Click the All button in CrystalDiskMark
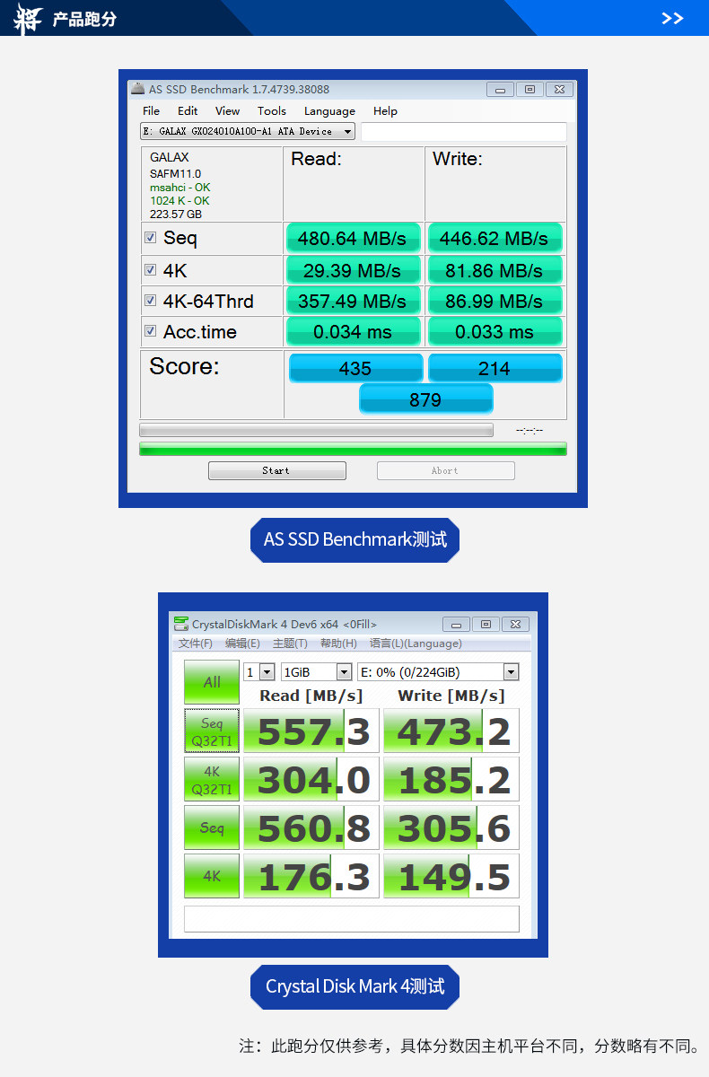 212,682
